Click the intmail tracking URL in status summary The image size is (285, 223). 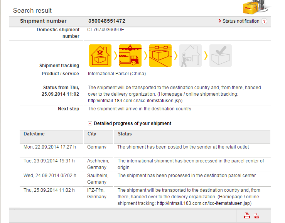[135, 101]
